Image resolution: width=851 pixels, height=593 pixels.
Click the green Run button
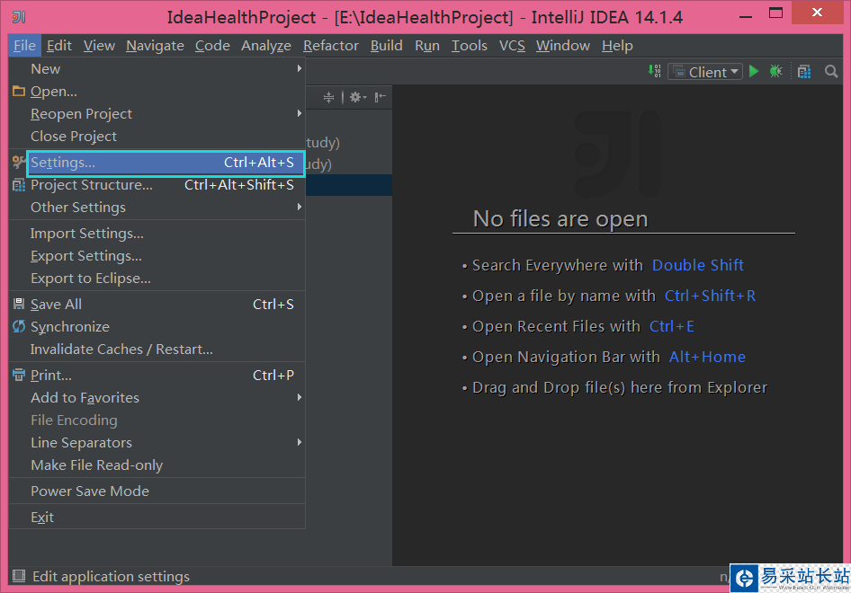[x=754, y=72]
